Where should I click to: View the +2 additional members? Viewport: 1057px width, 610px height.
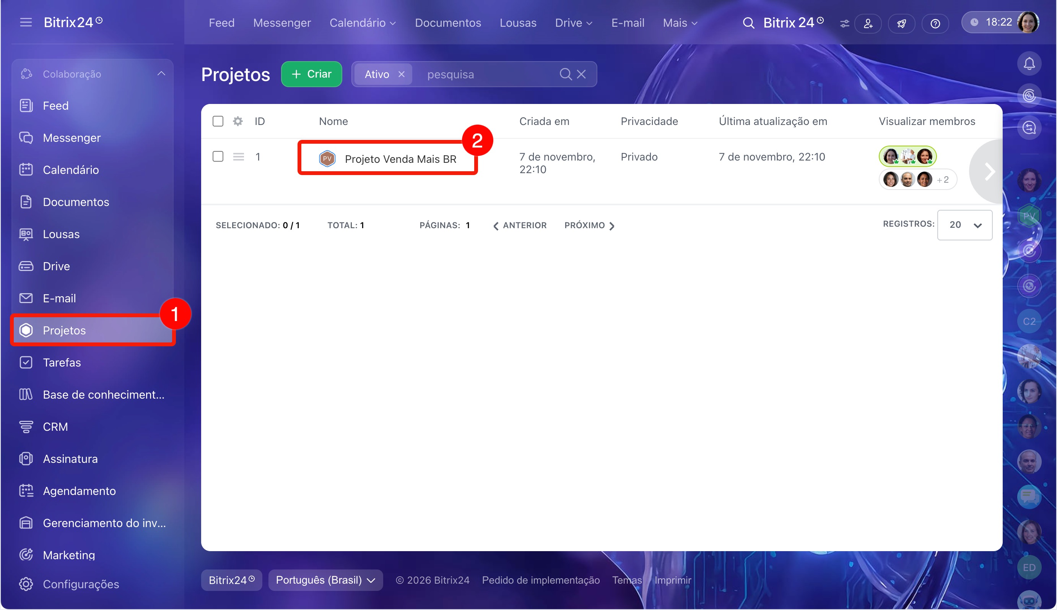(943, 180)
